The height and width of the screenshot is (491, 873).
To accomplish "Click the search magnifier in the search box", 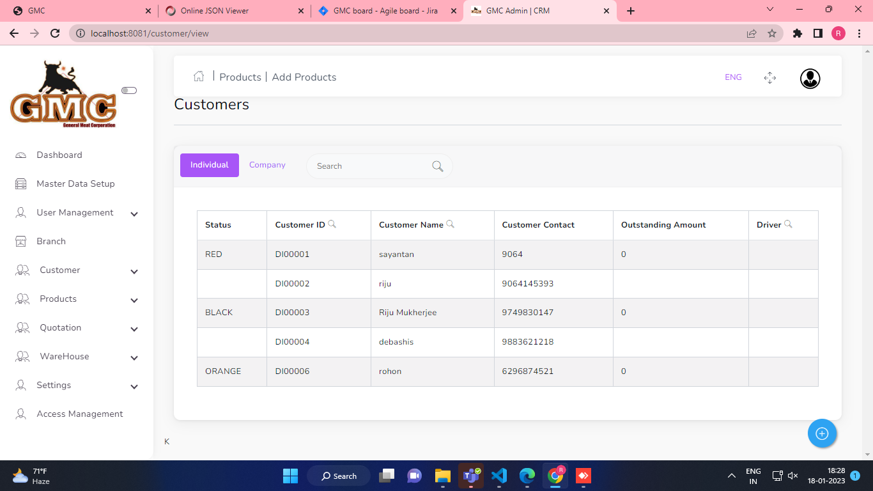I will click(438, 166).
